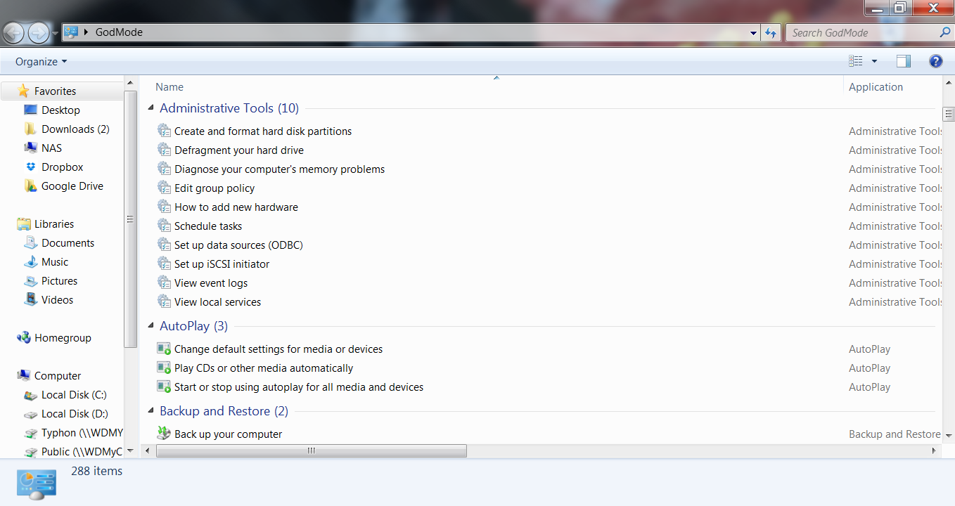The image size is (955, 506).
Task: Click the Local Disk (C:) drive icon
Action: [x=30, y=395]
